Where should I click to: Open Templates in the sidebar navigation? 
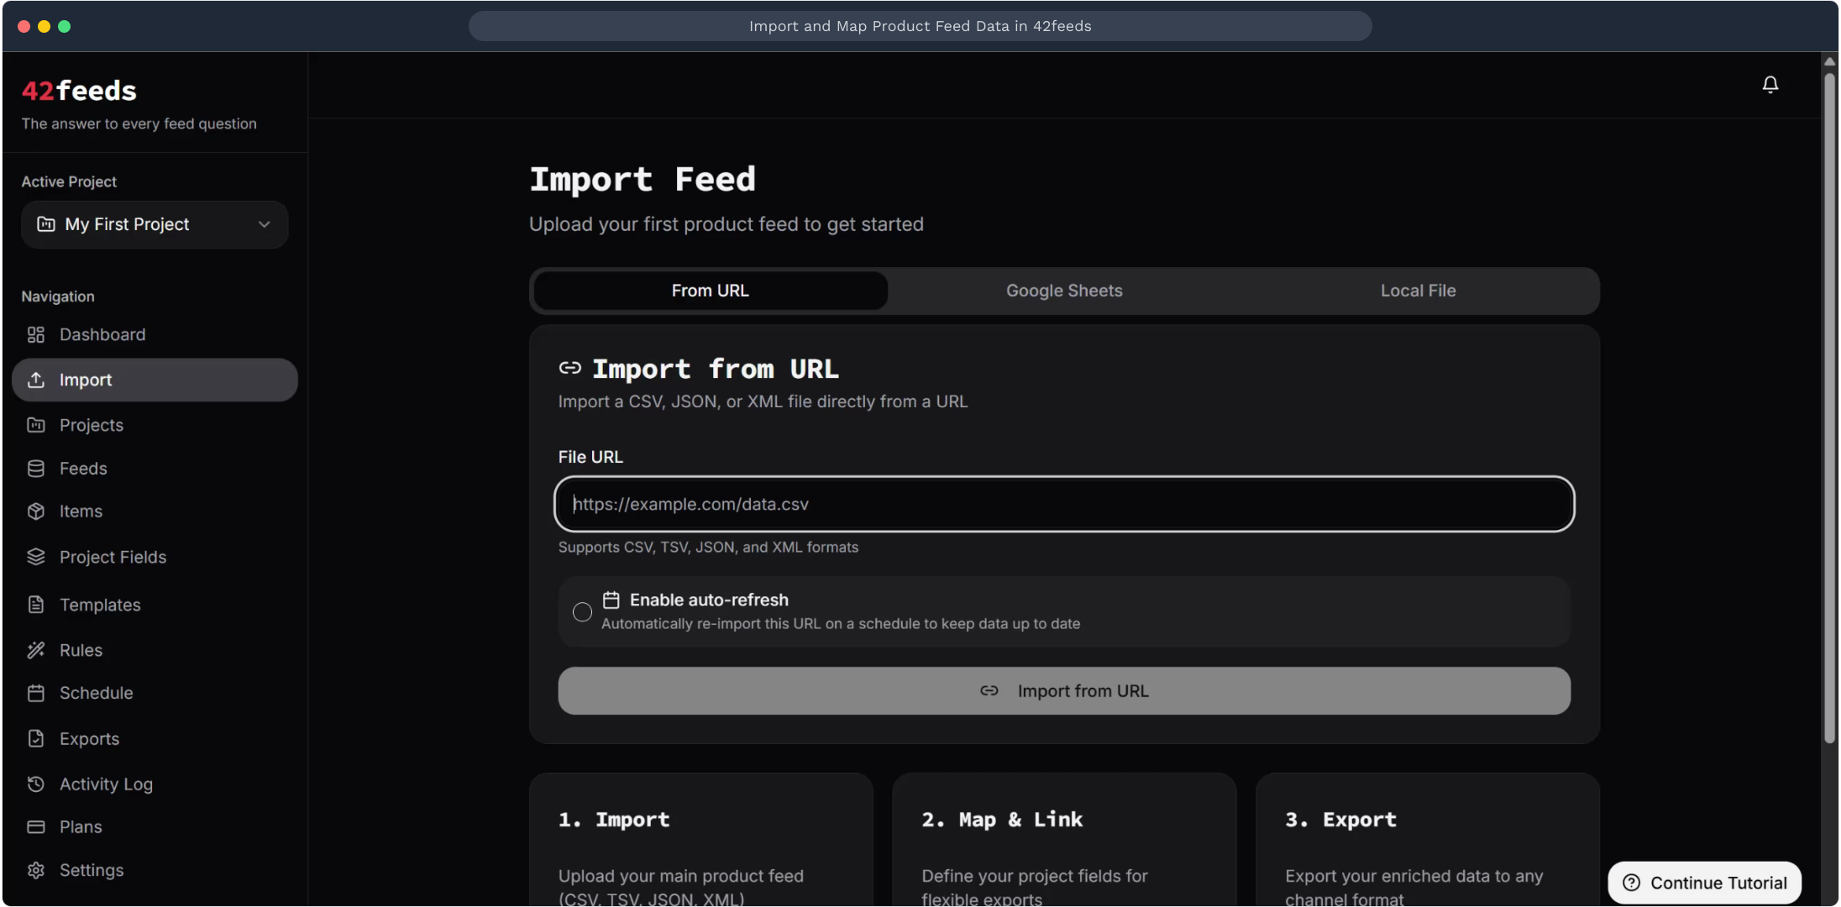(100, 605)
